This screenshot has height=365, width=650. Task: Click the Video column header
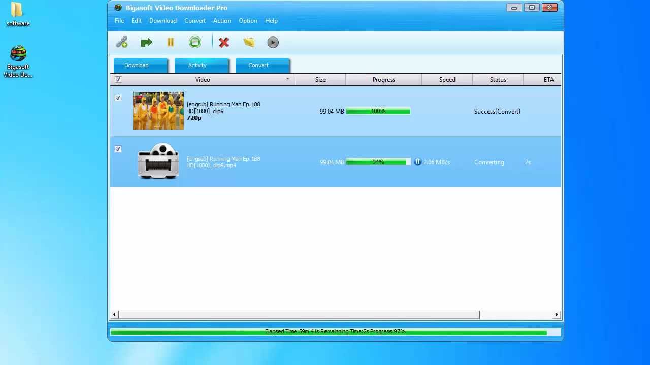pos(203,80)
